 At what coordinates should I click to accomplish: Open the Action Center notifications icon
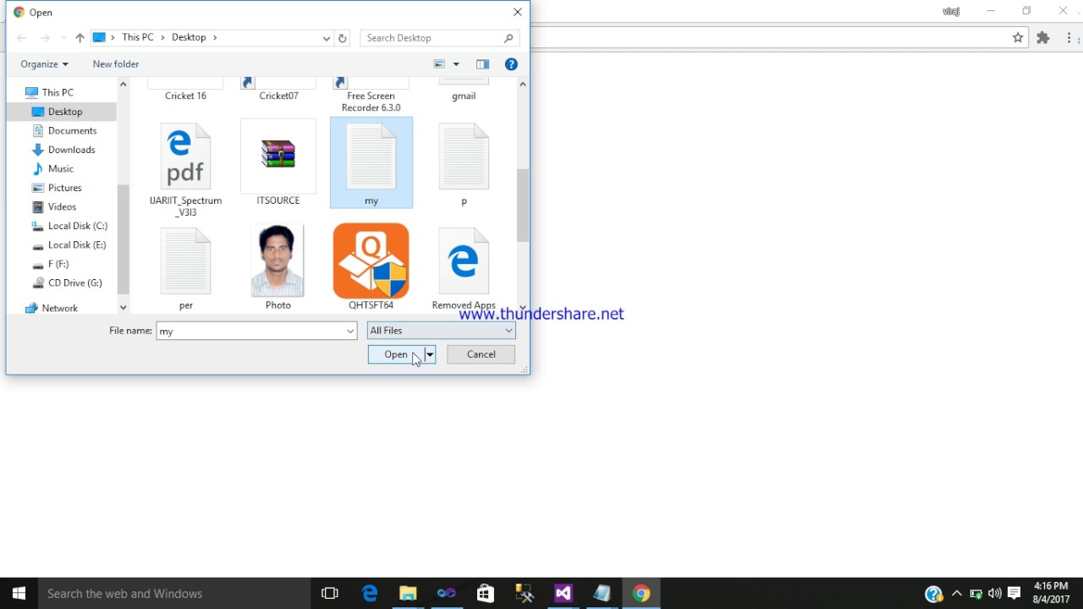point(1014,594)
